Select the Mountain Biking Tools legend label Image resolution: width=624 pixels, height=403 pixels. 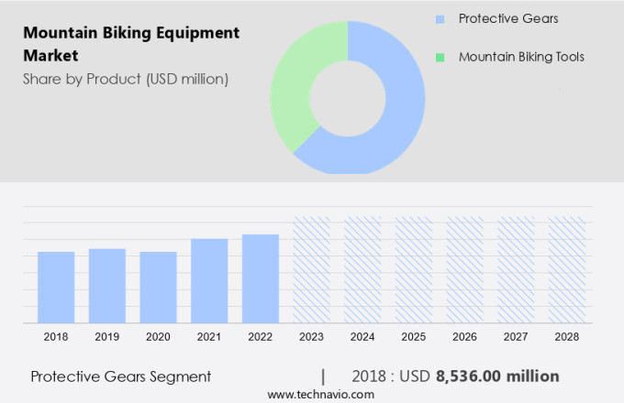pyautogui.click(x=521, y=57)
